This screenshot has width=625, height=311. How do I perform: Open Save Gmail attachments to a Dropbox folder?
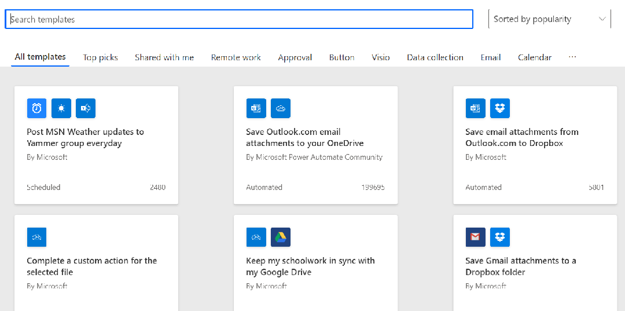pos(521,266)
